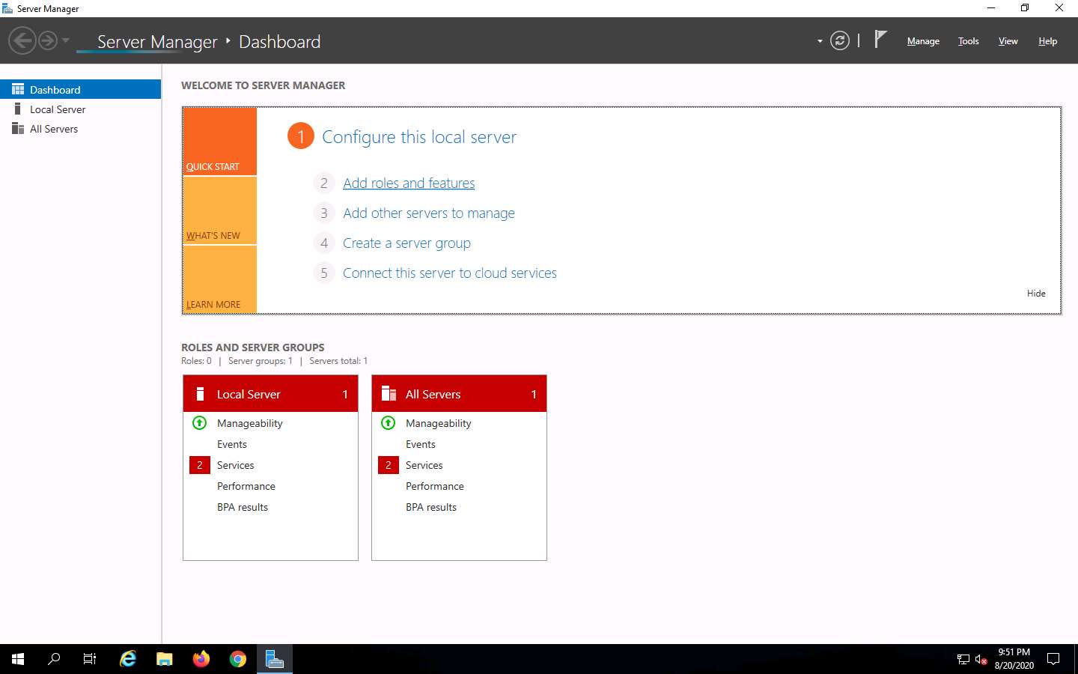This screenshot has width=1078, height=674.
Task: Click the network status tray icon
Action: click(963, 659)
